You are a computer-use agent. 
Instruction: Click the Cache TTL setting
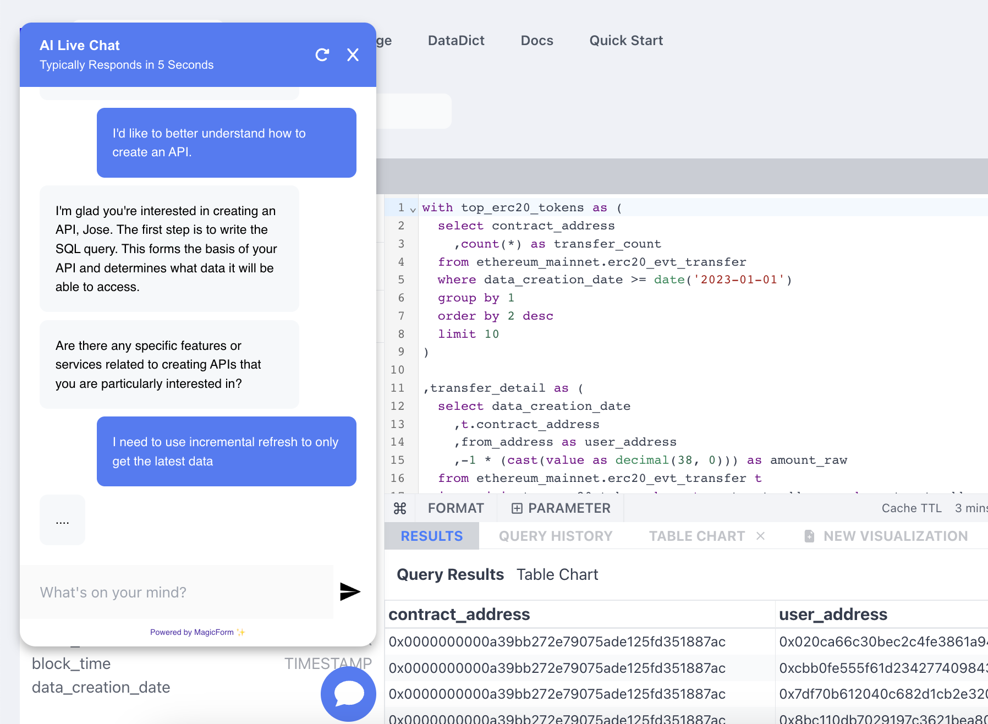click(934, 508)
